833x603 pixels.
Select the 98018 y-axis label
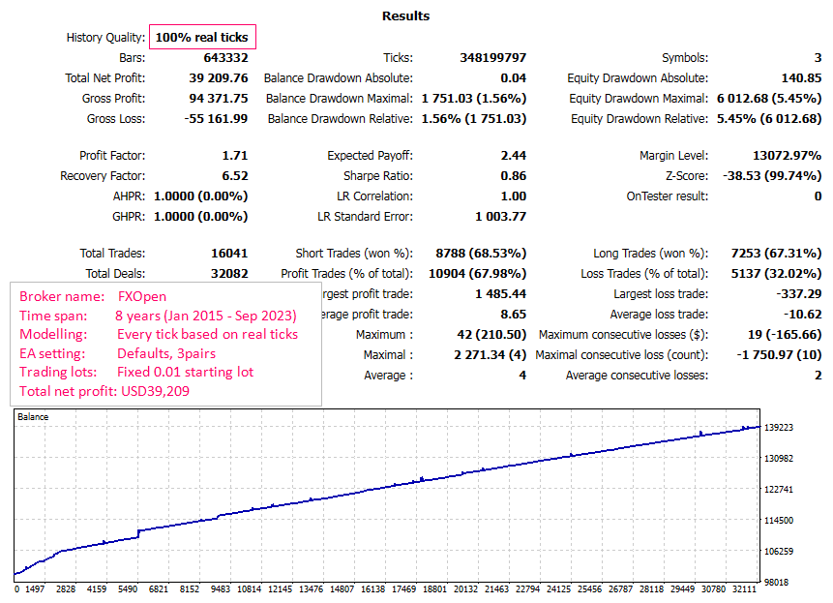click(776, 583)
